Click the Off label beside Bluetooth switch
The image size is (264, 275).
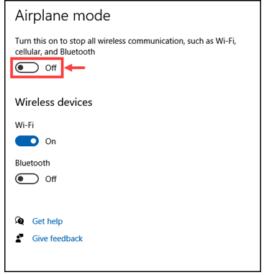[x=51, y=179]
